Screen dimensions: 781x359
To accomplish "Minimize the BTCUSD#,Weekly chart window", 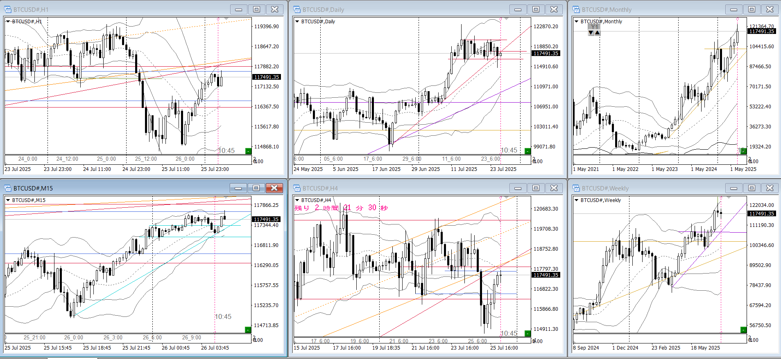I will coord(734,188).
